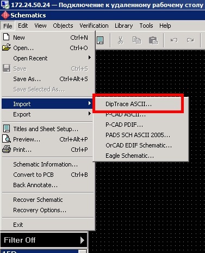Expand the Import submenu
The width and height of the screenshot is (205, 253).
pos(47,104)
